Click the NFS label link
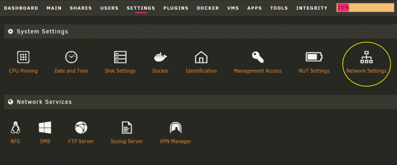This screenshot has height=165, width=397. point(15,141)
